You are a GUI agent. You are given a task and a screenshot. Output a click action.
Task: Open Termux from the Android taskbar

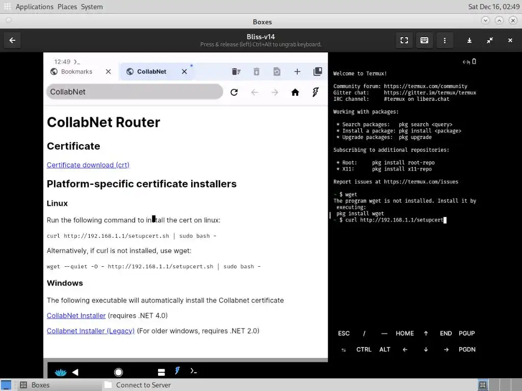[x=193, y=371]
